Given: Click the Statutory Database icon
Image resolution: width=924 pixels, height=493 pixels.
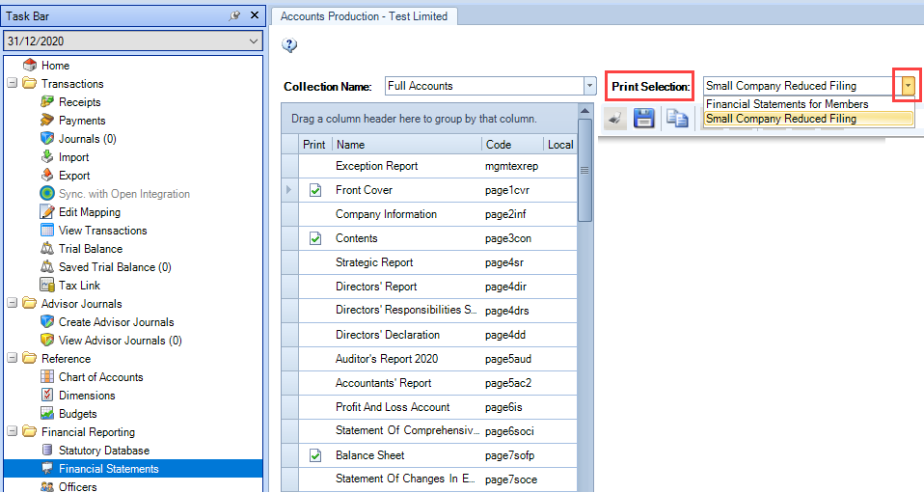Looking at the screenshot, I should 47,450.
